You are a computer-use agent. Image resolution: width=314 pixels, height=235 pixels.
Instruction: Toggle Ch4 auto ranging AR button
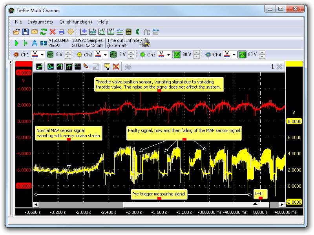[242, 54]
